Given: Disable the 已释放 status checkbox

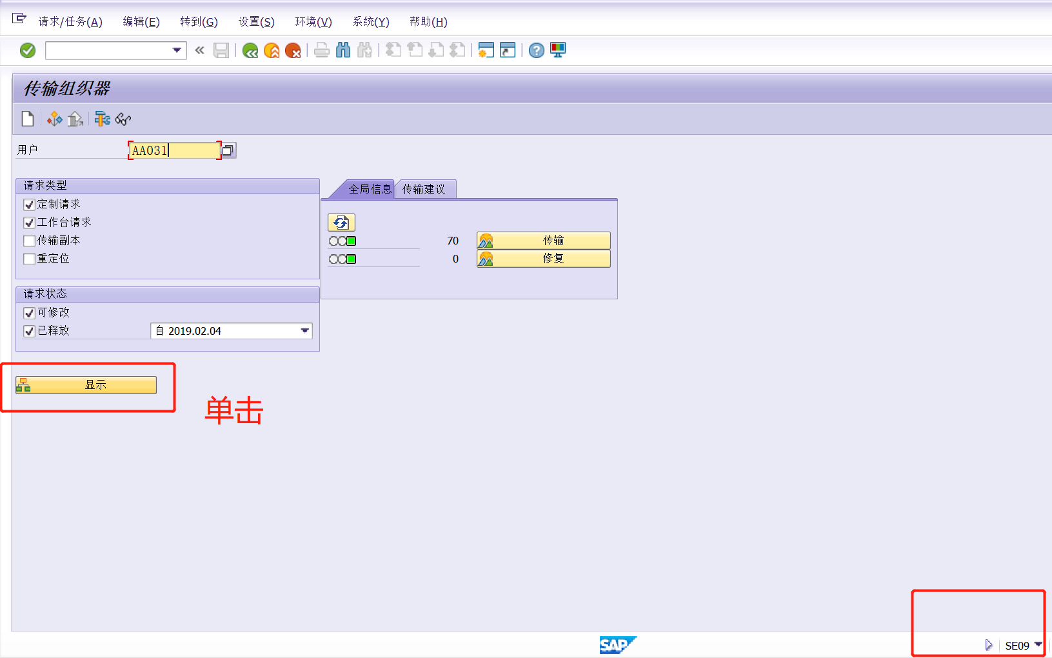Looking at the screenshot, I should [x=29, y=330].
